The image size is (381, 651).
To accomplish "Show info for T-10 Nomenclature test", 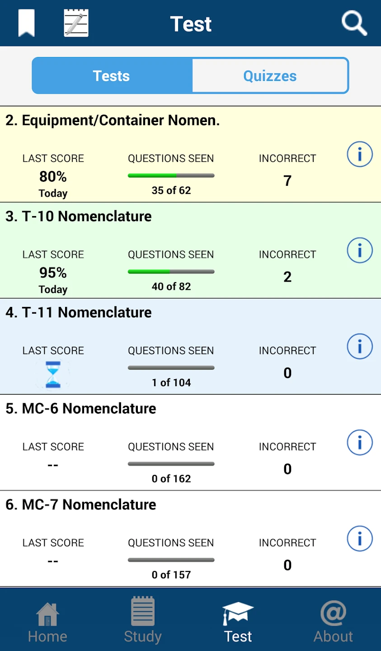I will pos(360,250).
